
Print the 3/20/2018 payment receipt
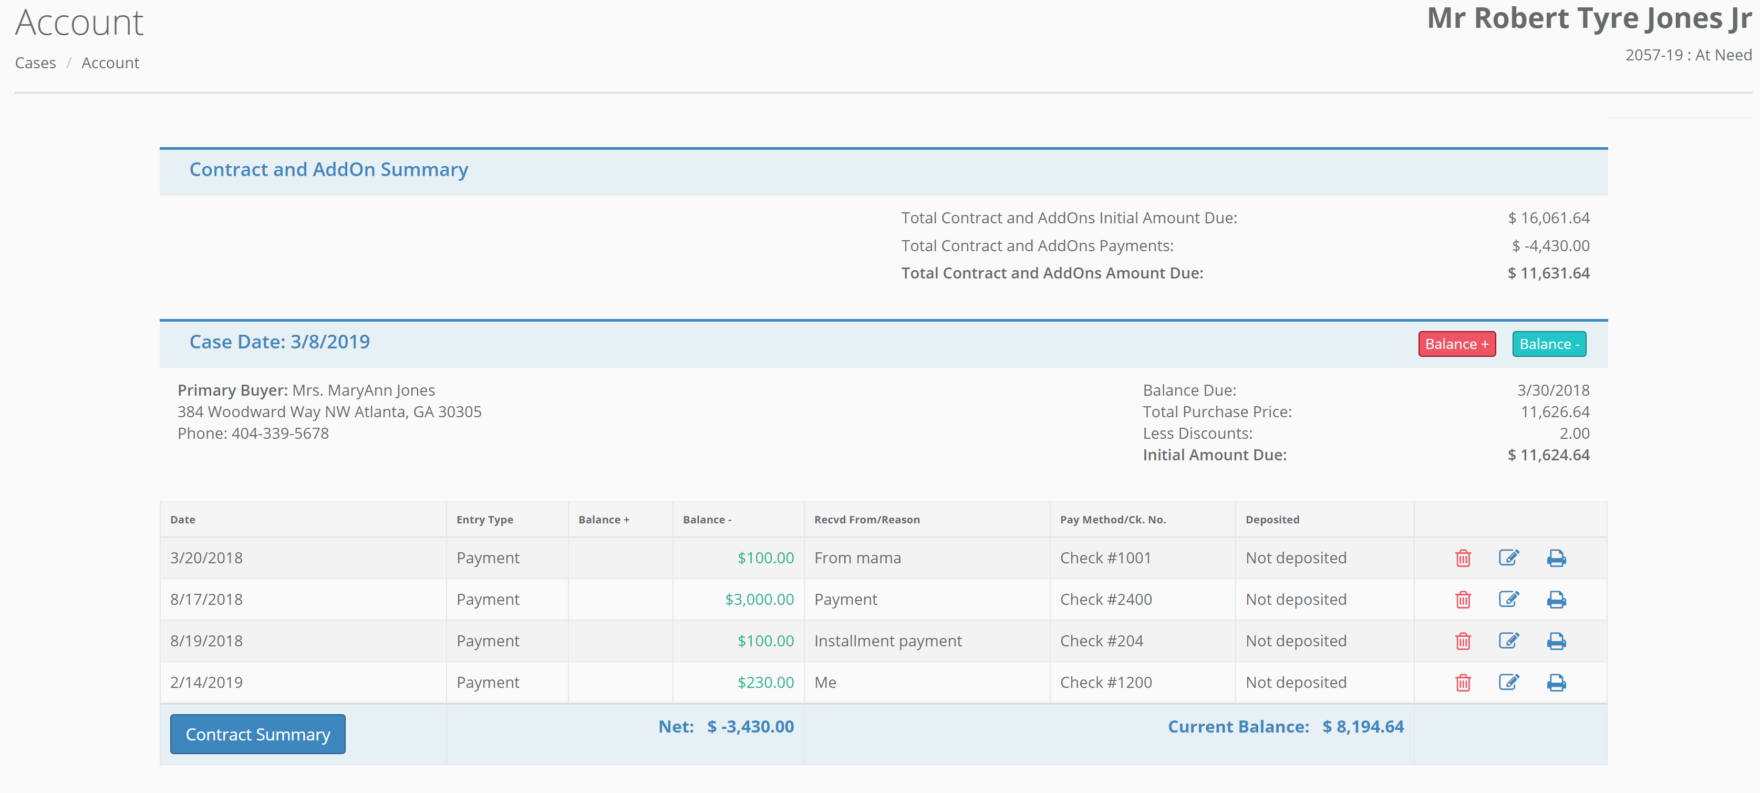[1556, 558]
